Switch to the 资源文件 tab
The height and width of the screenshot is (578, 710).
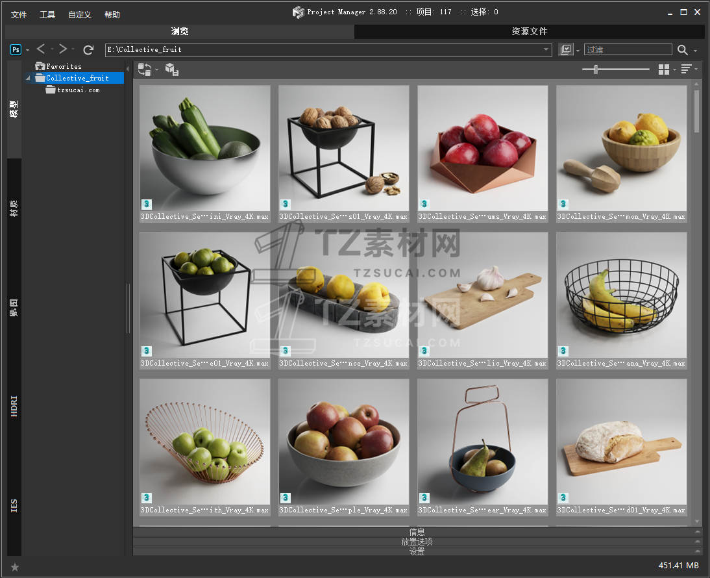[x=529, y=31]
